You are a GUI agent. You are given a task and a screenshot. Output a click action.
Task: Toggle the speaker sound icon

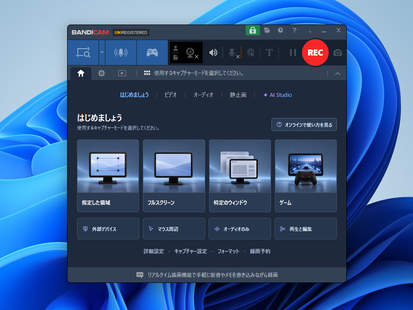click(213, 53)
